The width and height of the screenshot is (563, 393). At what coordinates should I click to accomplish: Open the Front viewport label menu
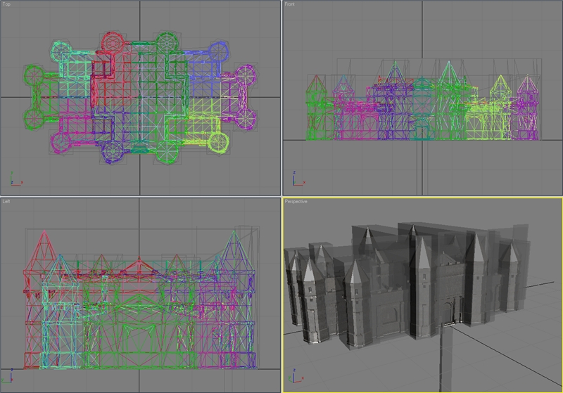[x=290, y=5]
